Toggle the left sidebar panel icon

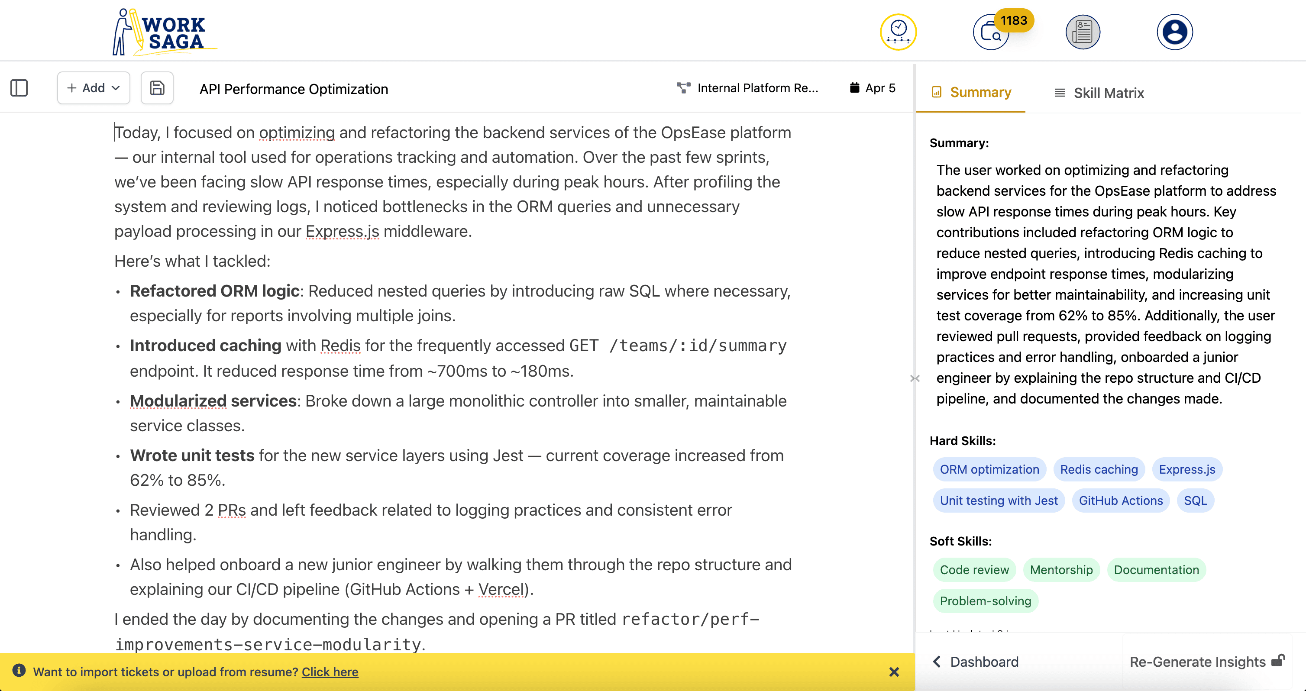[x=19, y=88]
